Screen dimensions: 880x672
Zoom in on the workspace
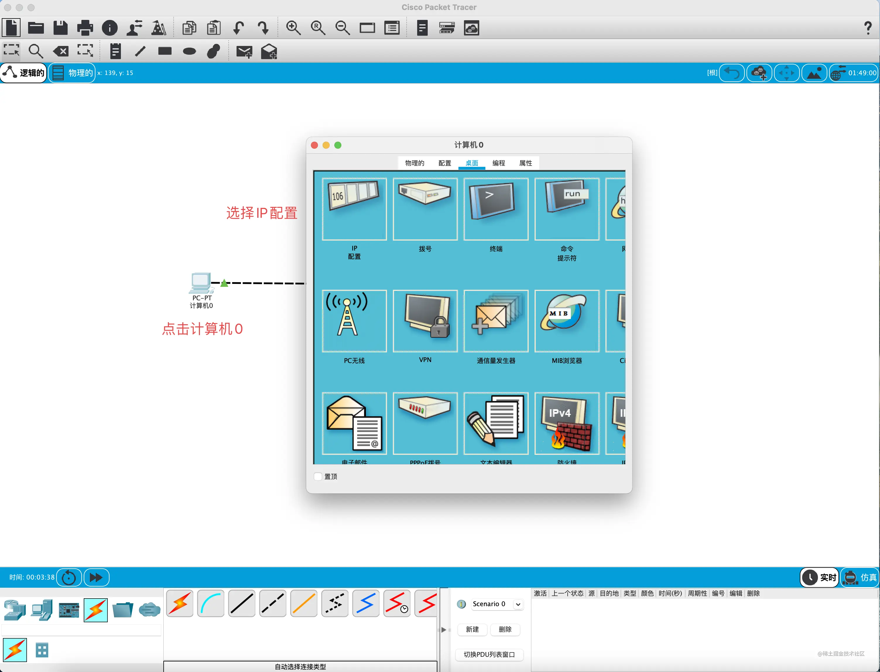click(293, 28)
